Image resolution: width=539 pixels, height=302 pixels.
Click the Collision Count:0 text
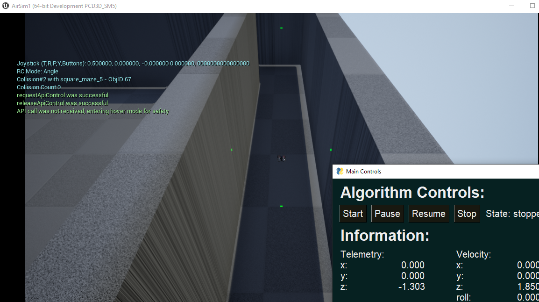pos(39,87)
